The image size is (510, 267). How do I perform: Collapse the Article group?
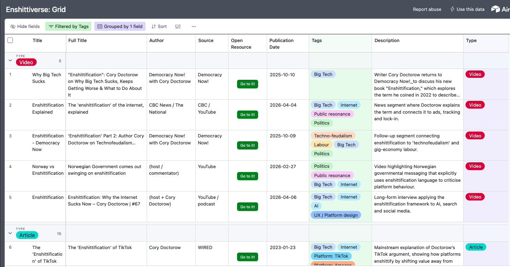10,234
